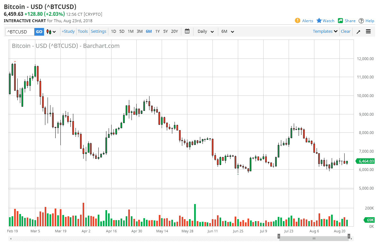Image resolution: width=378 pixels, height=250 pixels.
Task: Select the 5Y range option
Action: (x=165, y=31)
